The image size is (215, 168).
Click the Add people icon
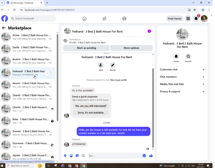101,65
